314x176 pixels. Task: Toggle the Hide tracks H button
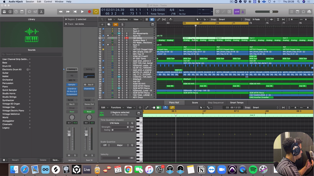pyautogui.click(x=115, y=25)
